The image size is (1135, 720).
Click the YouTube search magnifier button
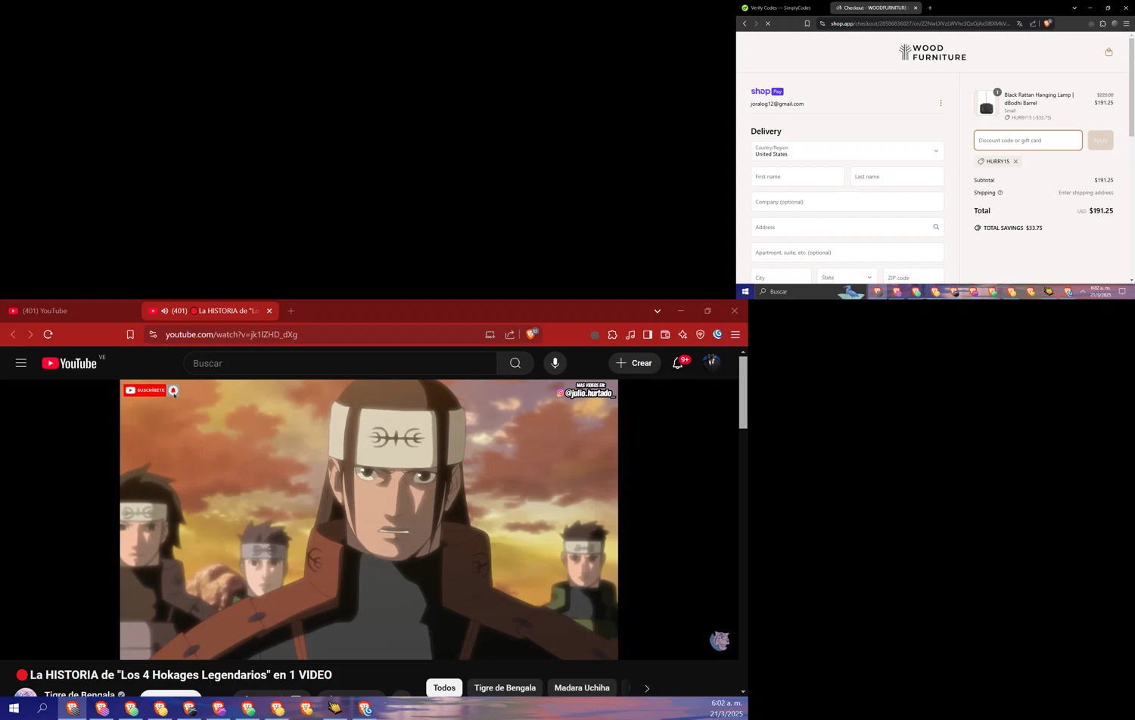tap(515, 364)
